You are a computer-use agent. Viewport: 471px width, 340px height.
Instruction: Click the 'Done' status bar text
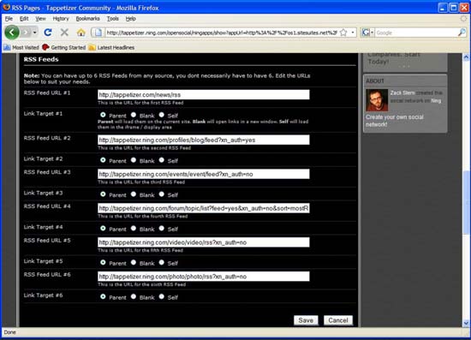(x=10, y=332)
